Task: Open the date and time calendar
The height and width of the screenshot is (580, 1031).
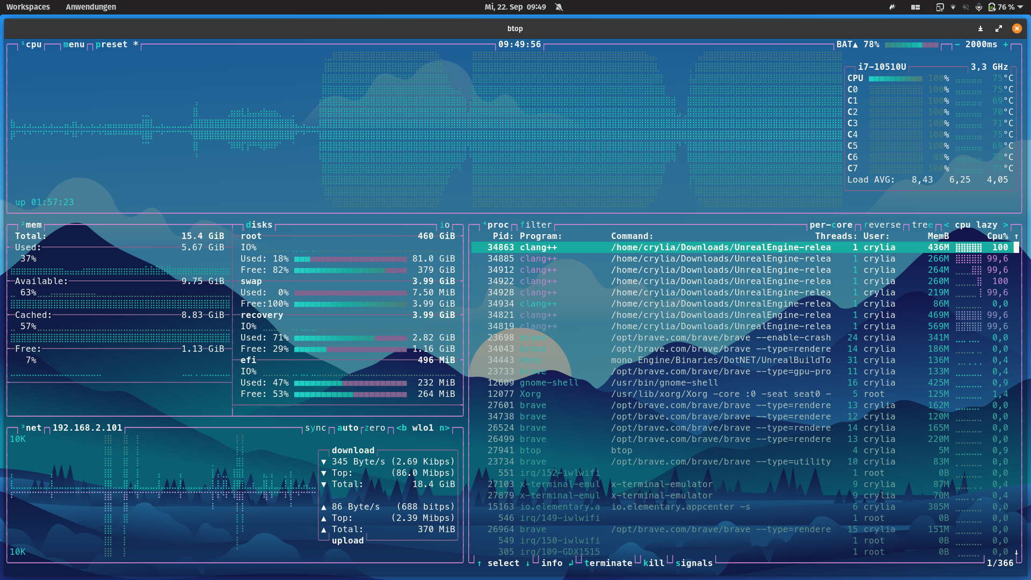Action: [x=515, y=7]
